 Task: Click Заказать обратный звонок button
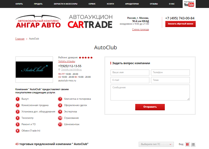[181, 24]
